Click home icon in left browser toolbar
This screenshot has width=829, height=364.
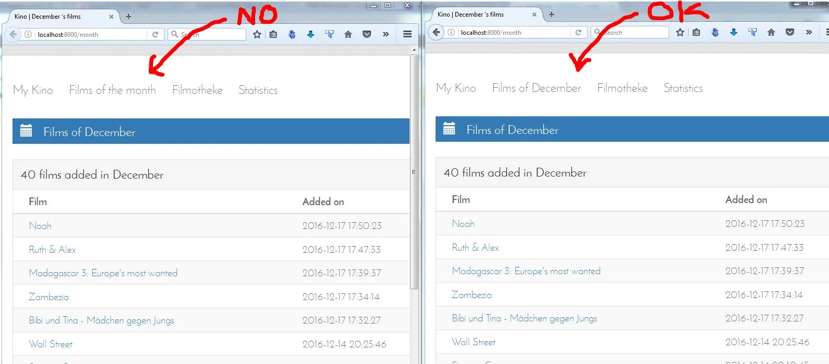pos(348,34)
